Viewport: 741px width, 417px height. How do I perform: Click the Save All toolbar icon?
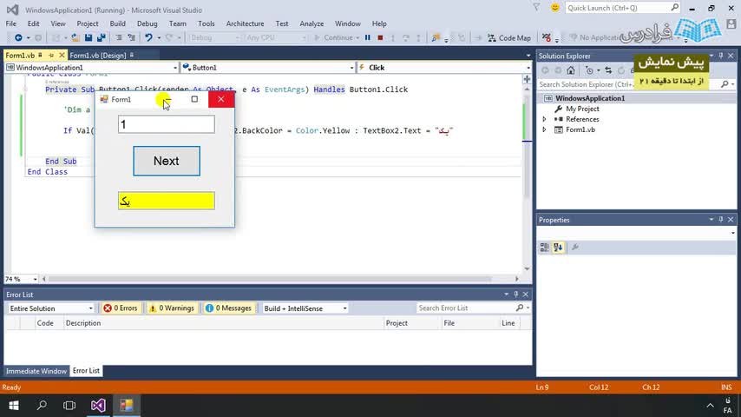click(x=102, y=37)
